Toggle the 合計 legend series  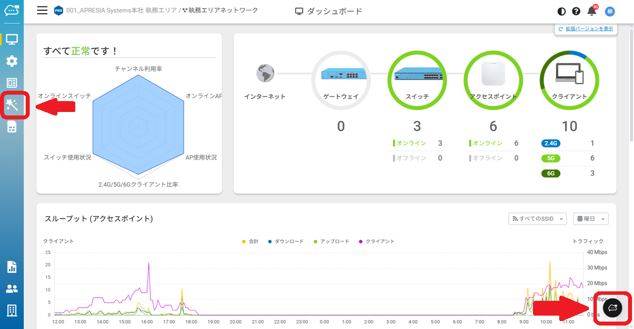tap(250, 241)
